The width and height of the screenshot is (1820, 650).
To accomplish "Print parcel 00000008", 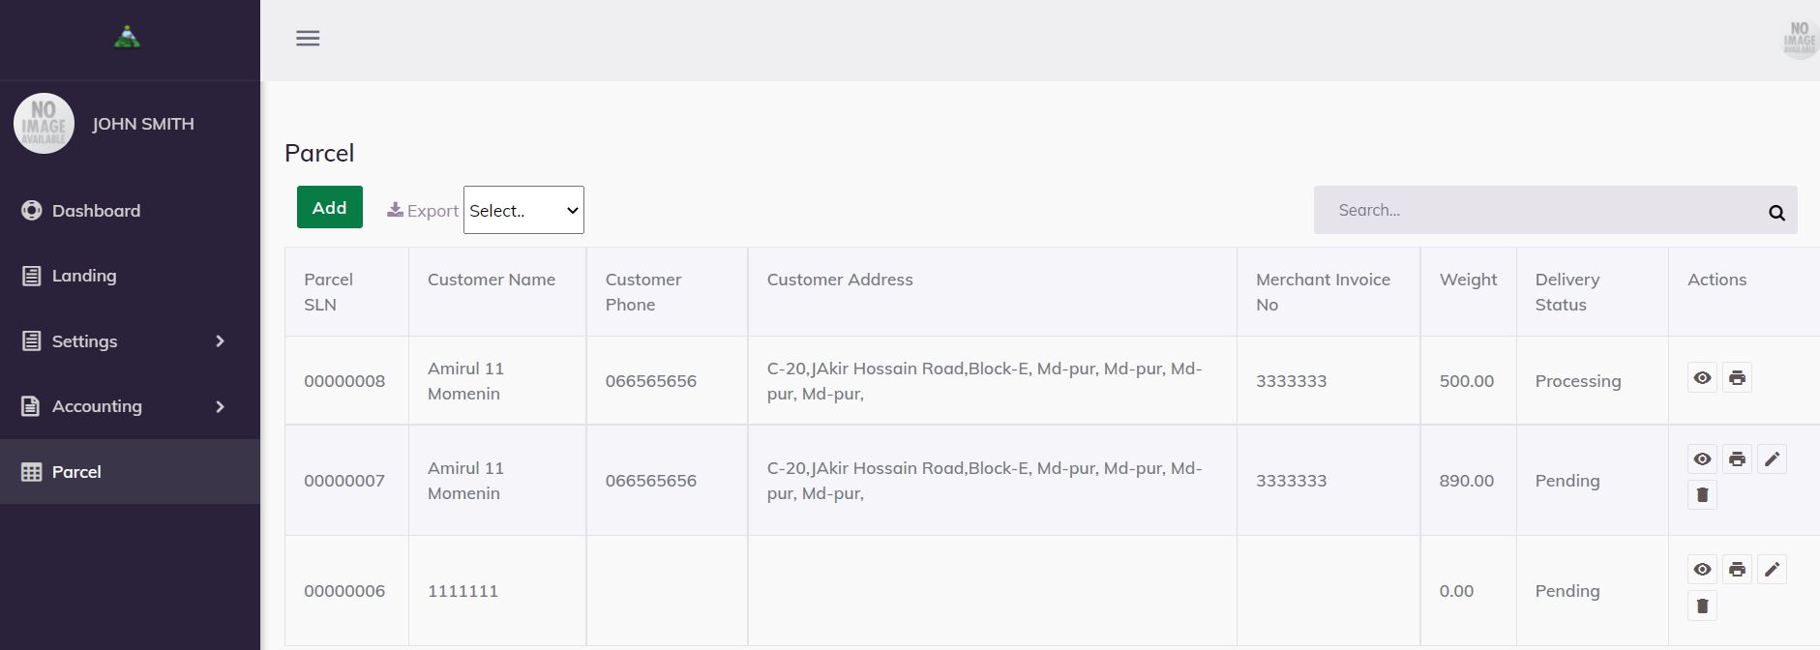I will [1737, 378].
